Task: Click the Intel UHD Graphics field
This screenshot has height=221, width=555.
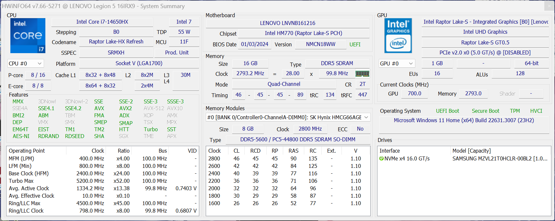Action: click(485, 32)
